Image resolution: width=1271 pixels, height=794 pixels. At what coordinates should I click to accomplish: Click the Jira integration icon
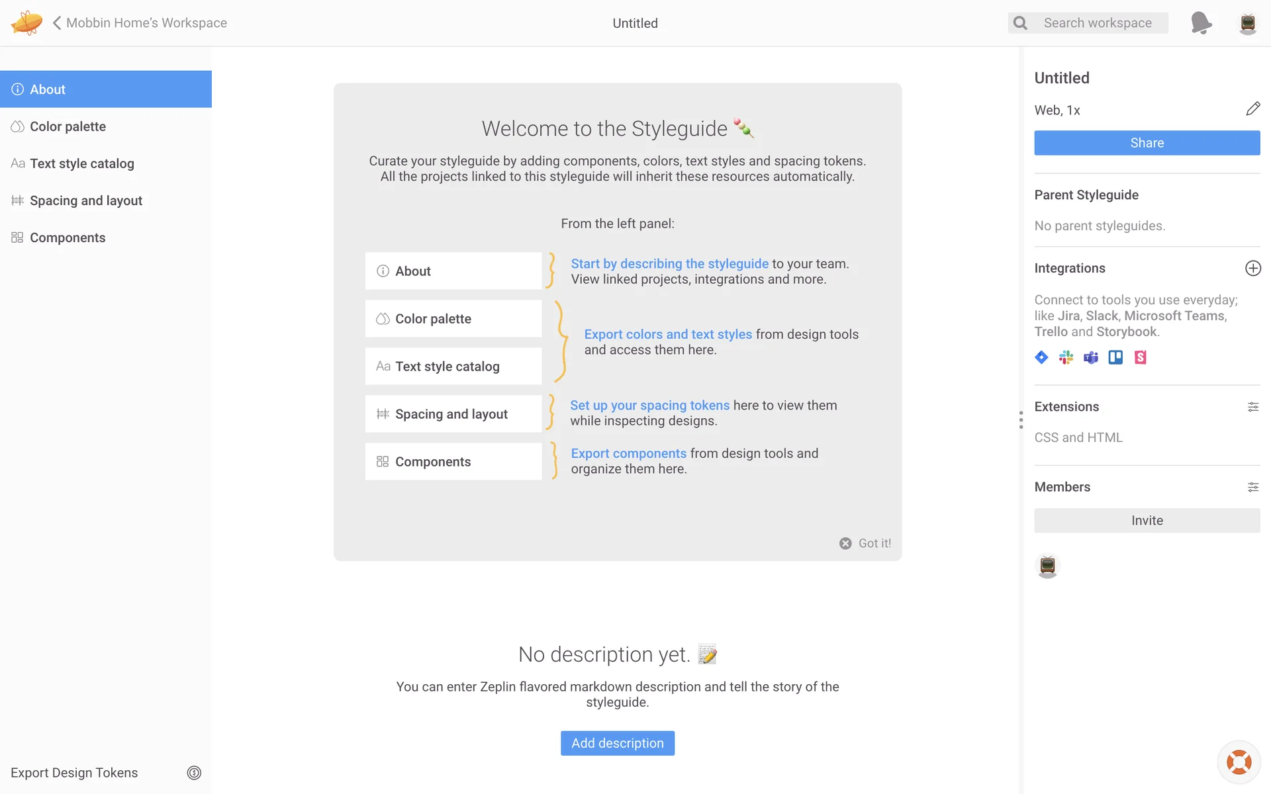(x=1041, y=357)
